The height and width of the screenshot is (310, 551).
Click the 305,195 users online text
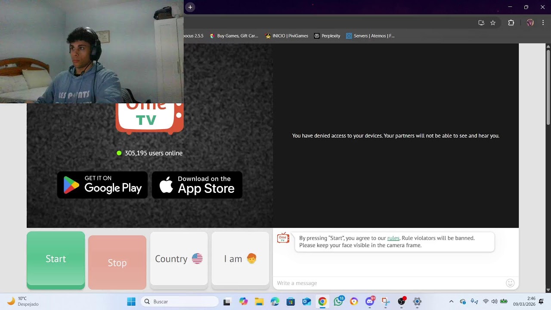153,153
